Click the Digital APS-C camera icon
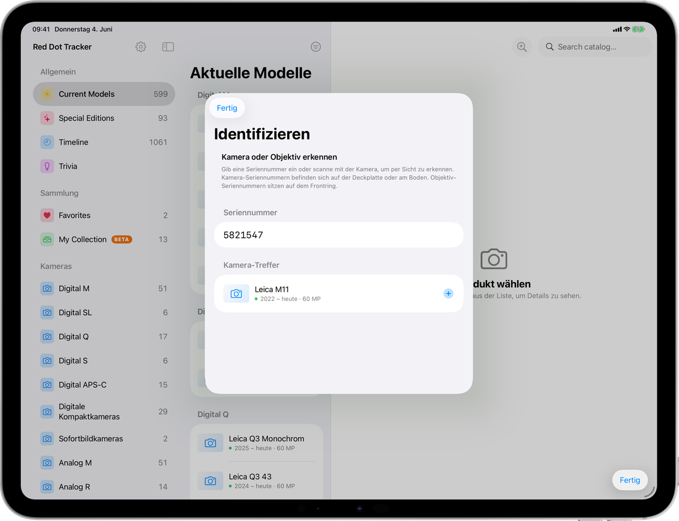679x521 pixels. tap(47, 384)
